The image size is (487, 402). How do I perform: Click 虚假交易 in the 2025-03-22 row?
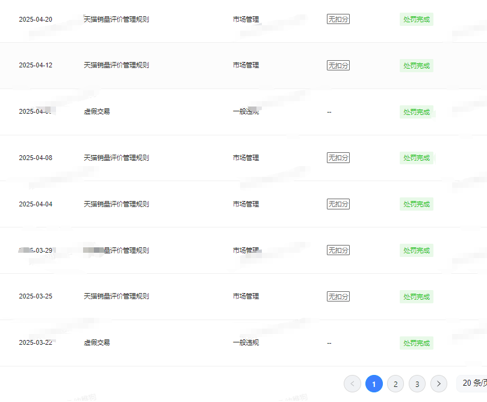coord(97,342)
